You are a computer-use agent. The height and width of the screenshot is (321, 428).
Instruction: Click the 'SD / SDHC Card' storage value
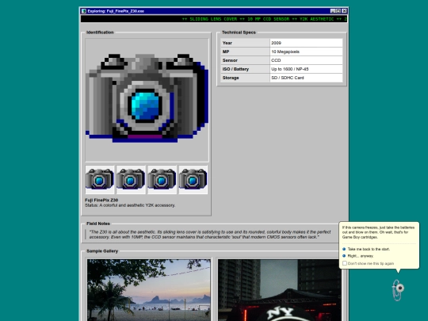click(x=306, y=78)
